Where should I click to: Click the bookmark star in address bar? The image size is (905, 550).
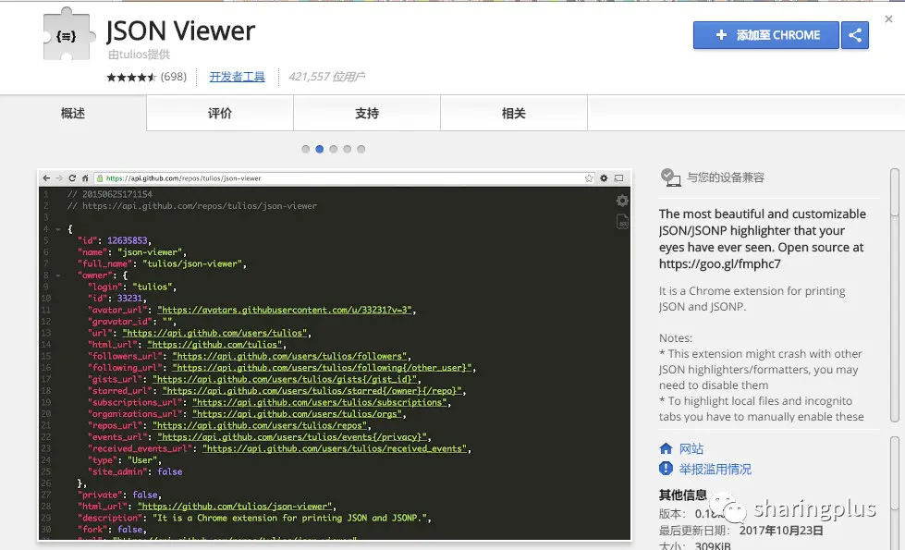(589, 178)
